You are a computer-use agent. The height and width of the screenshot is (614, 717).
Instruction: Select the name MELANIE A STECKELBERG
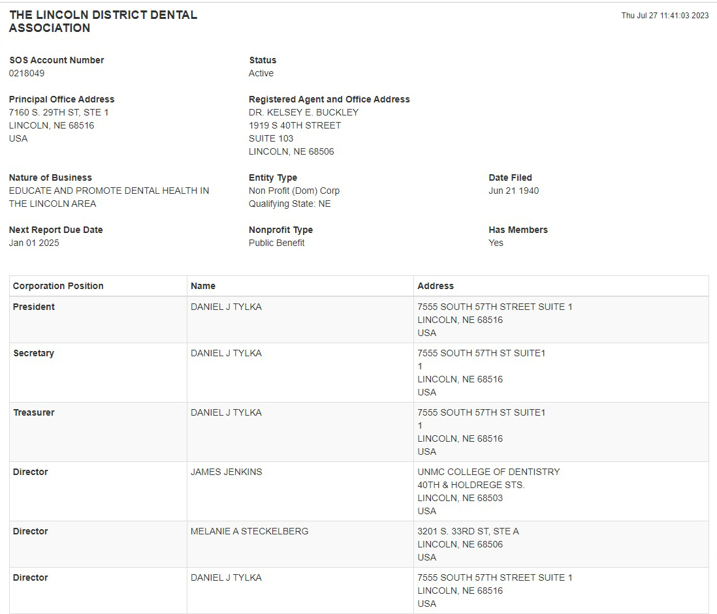(249, 531)
